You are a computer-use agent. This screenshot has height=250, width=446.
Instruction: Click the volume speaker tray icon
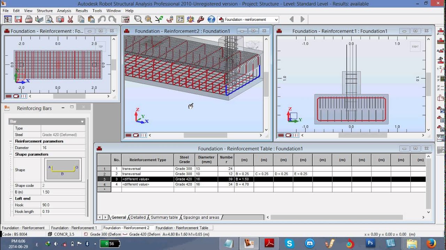pos(56,244)
